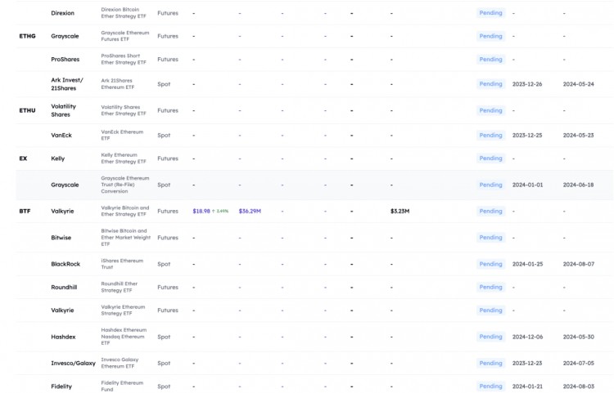Select the Volatility Shares issuer name
Image resolution: width=614 pixels, height=393 pixels.
coord(63,110)
